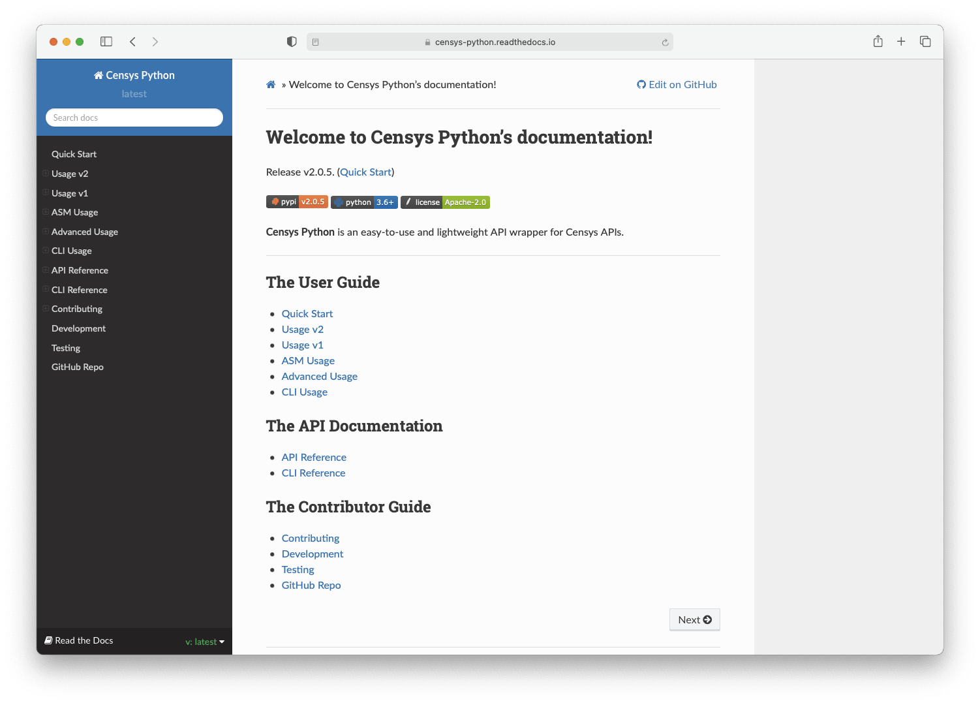Reload the page using the refresh icon
The height and width of the screenshot is (703, 980).
665,42
